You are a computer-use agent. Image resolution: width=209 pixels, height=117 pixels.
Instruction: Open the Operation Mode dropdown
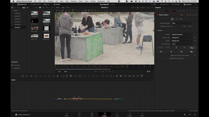182,23
